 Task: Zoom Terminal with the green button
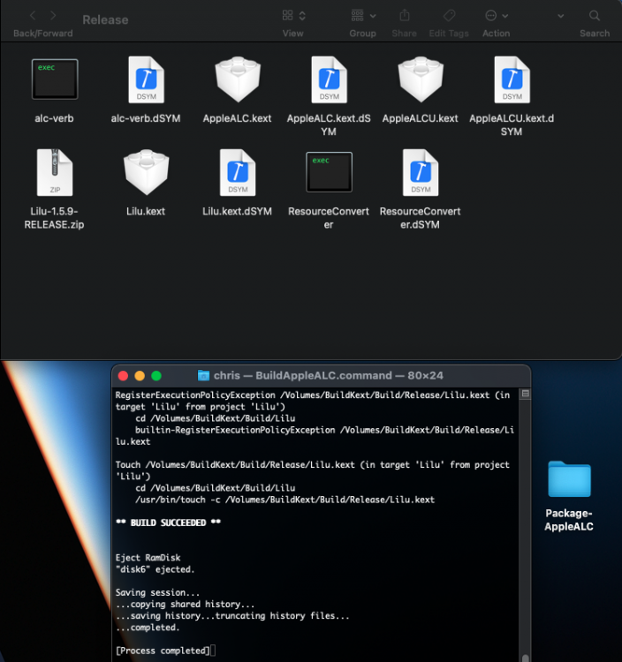click(156, 376)
